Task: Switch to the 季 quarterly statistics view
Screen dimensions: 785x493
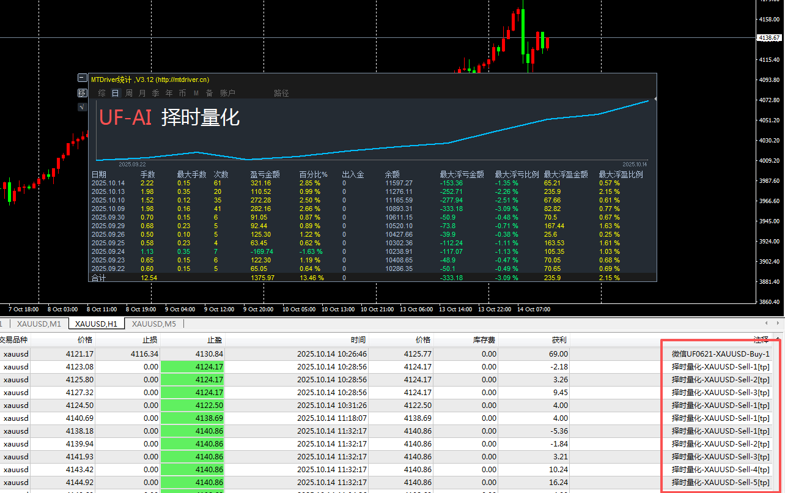Action: tap(156, 94)
